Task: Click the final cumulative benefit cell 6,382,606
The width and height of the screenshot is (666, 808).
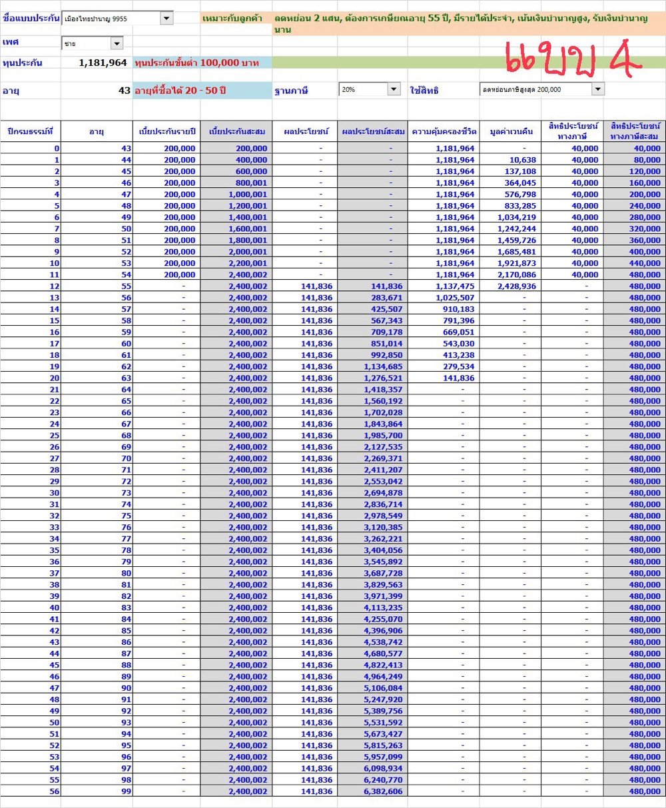Action: (372, 791)
